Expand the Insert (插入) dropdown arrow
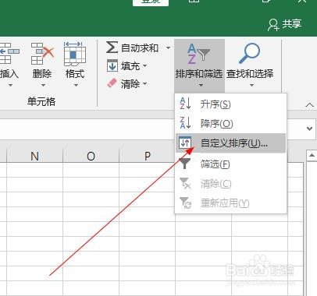The image size is (317, 296). pos(10,85)
